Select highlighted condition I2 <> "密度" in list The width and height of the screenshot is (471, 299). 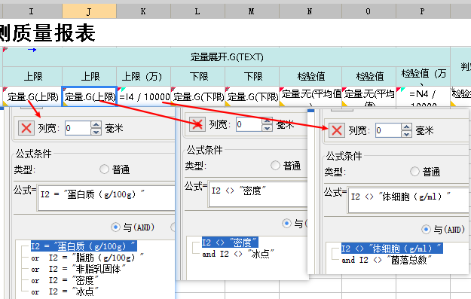pos(230,243)
